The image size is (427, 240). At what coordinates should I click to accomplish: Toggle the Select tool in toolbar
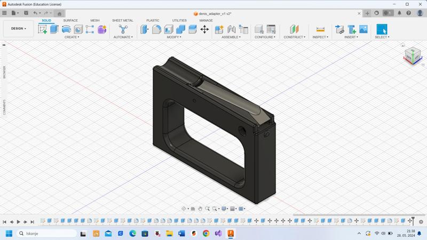click(x=382, y=29)
